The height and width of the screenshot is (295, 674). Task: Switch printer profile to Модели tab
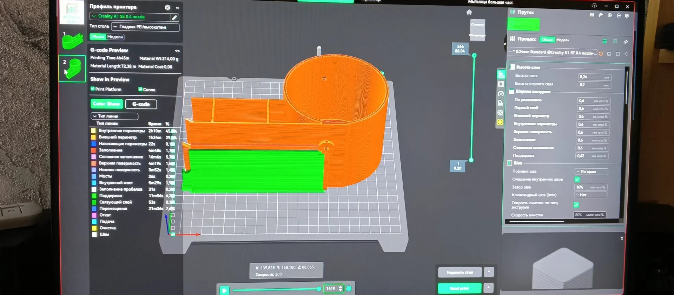coord(115,37)
